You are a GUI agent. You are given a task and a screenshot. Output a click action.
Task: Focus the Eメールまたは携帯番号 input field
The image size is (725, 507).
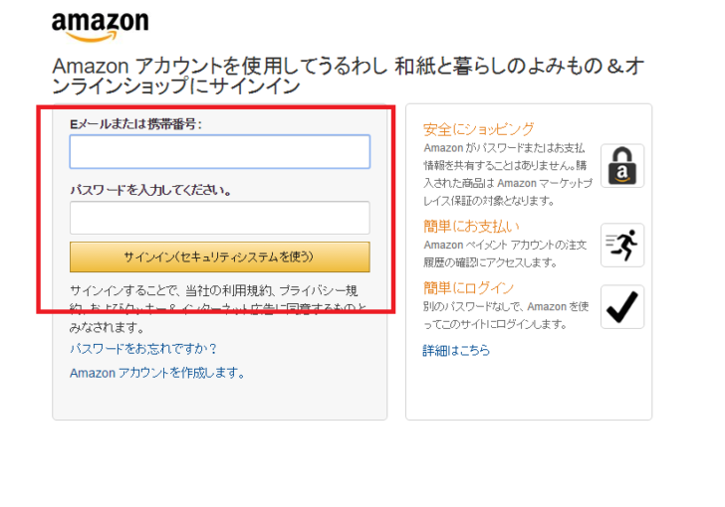[219, 152]
